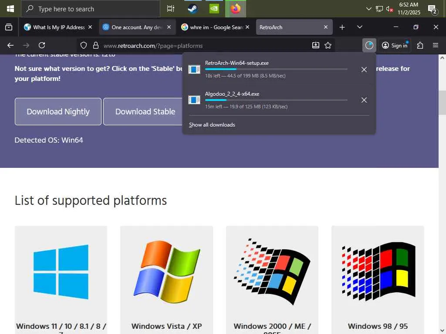Screen dimensions: 446x334
Task: Open the Windows 2000 / ME platform card
Action: point(272,280)
